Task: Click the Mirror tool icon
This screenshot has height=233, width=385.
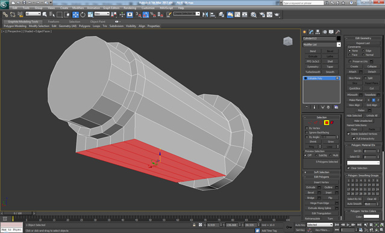Action: tap(205, 14)
